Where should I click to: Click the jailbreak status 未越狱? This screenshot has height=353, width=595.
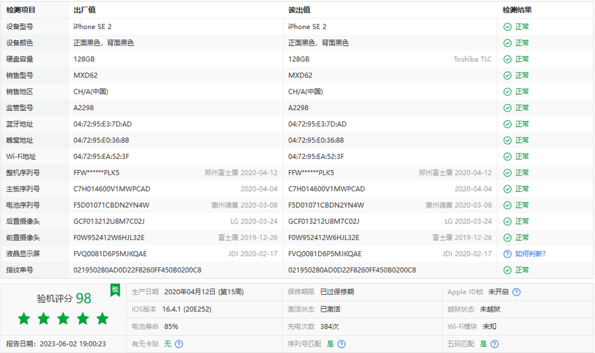[x=490, y=309]
